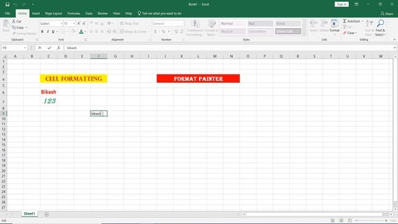Open the Clear eraser menu
The height and width of the screenshot is (224, 398).
349,33
